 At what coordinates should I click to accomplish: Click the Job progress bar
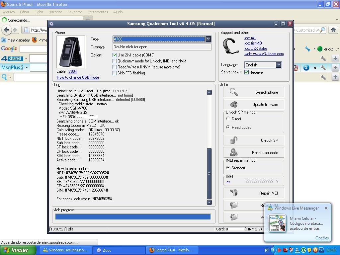(133, 217)
